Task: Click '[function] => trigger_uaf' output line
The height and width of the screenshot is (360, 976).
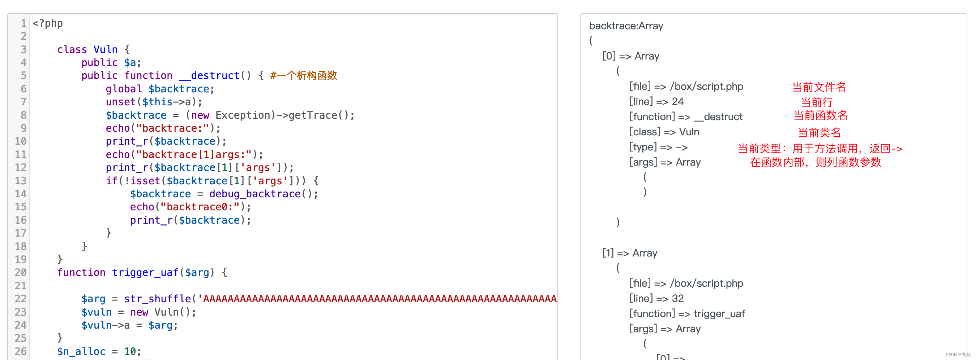Action: coord(687,314)
